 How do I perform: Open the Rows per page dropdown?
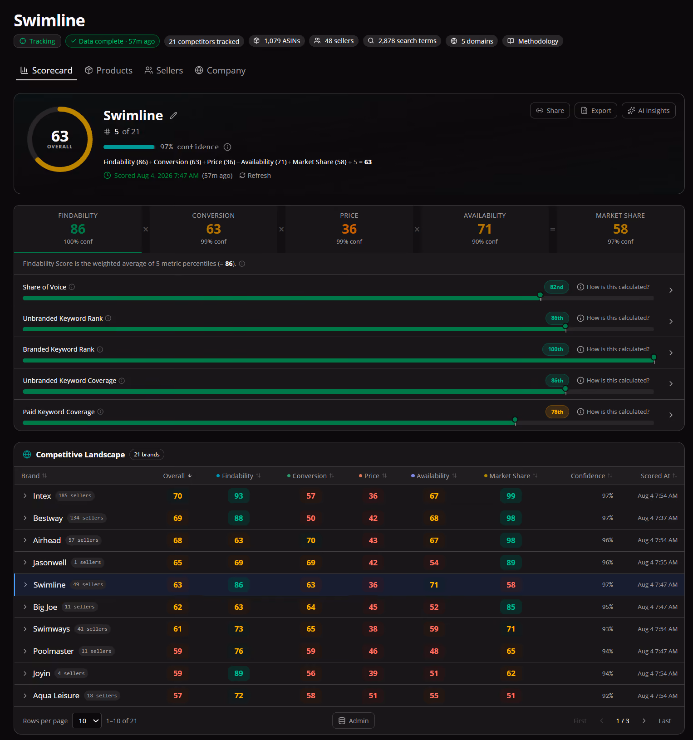(87, 721)
